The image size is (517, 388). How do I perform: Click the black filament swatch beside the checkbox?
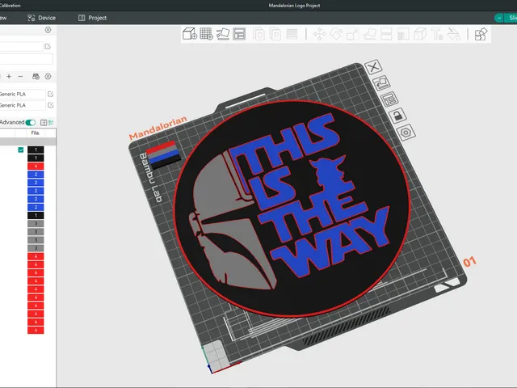[36, 150]
